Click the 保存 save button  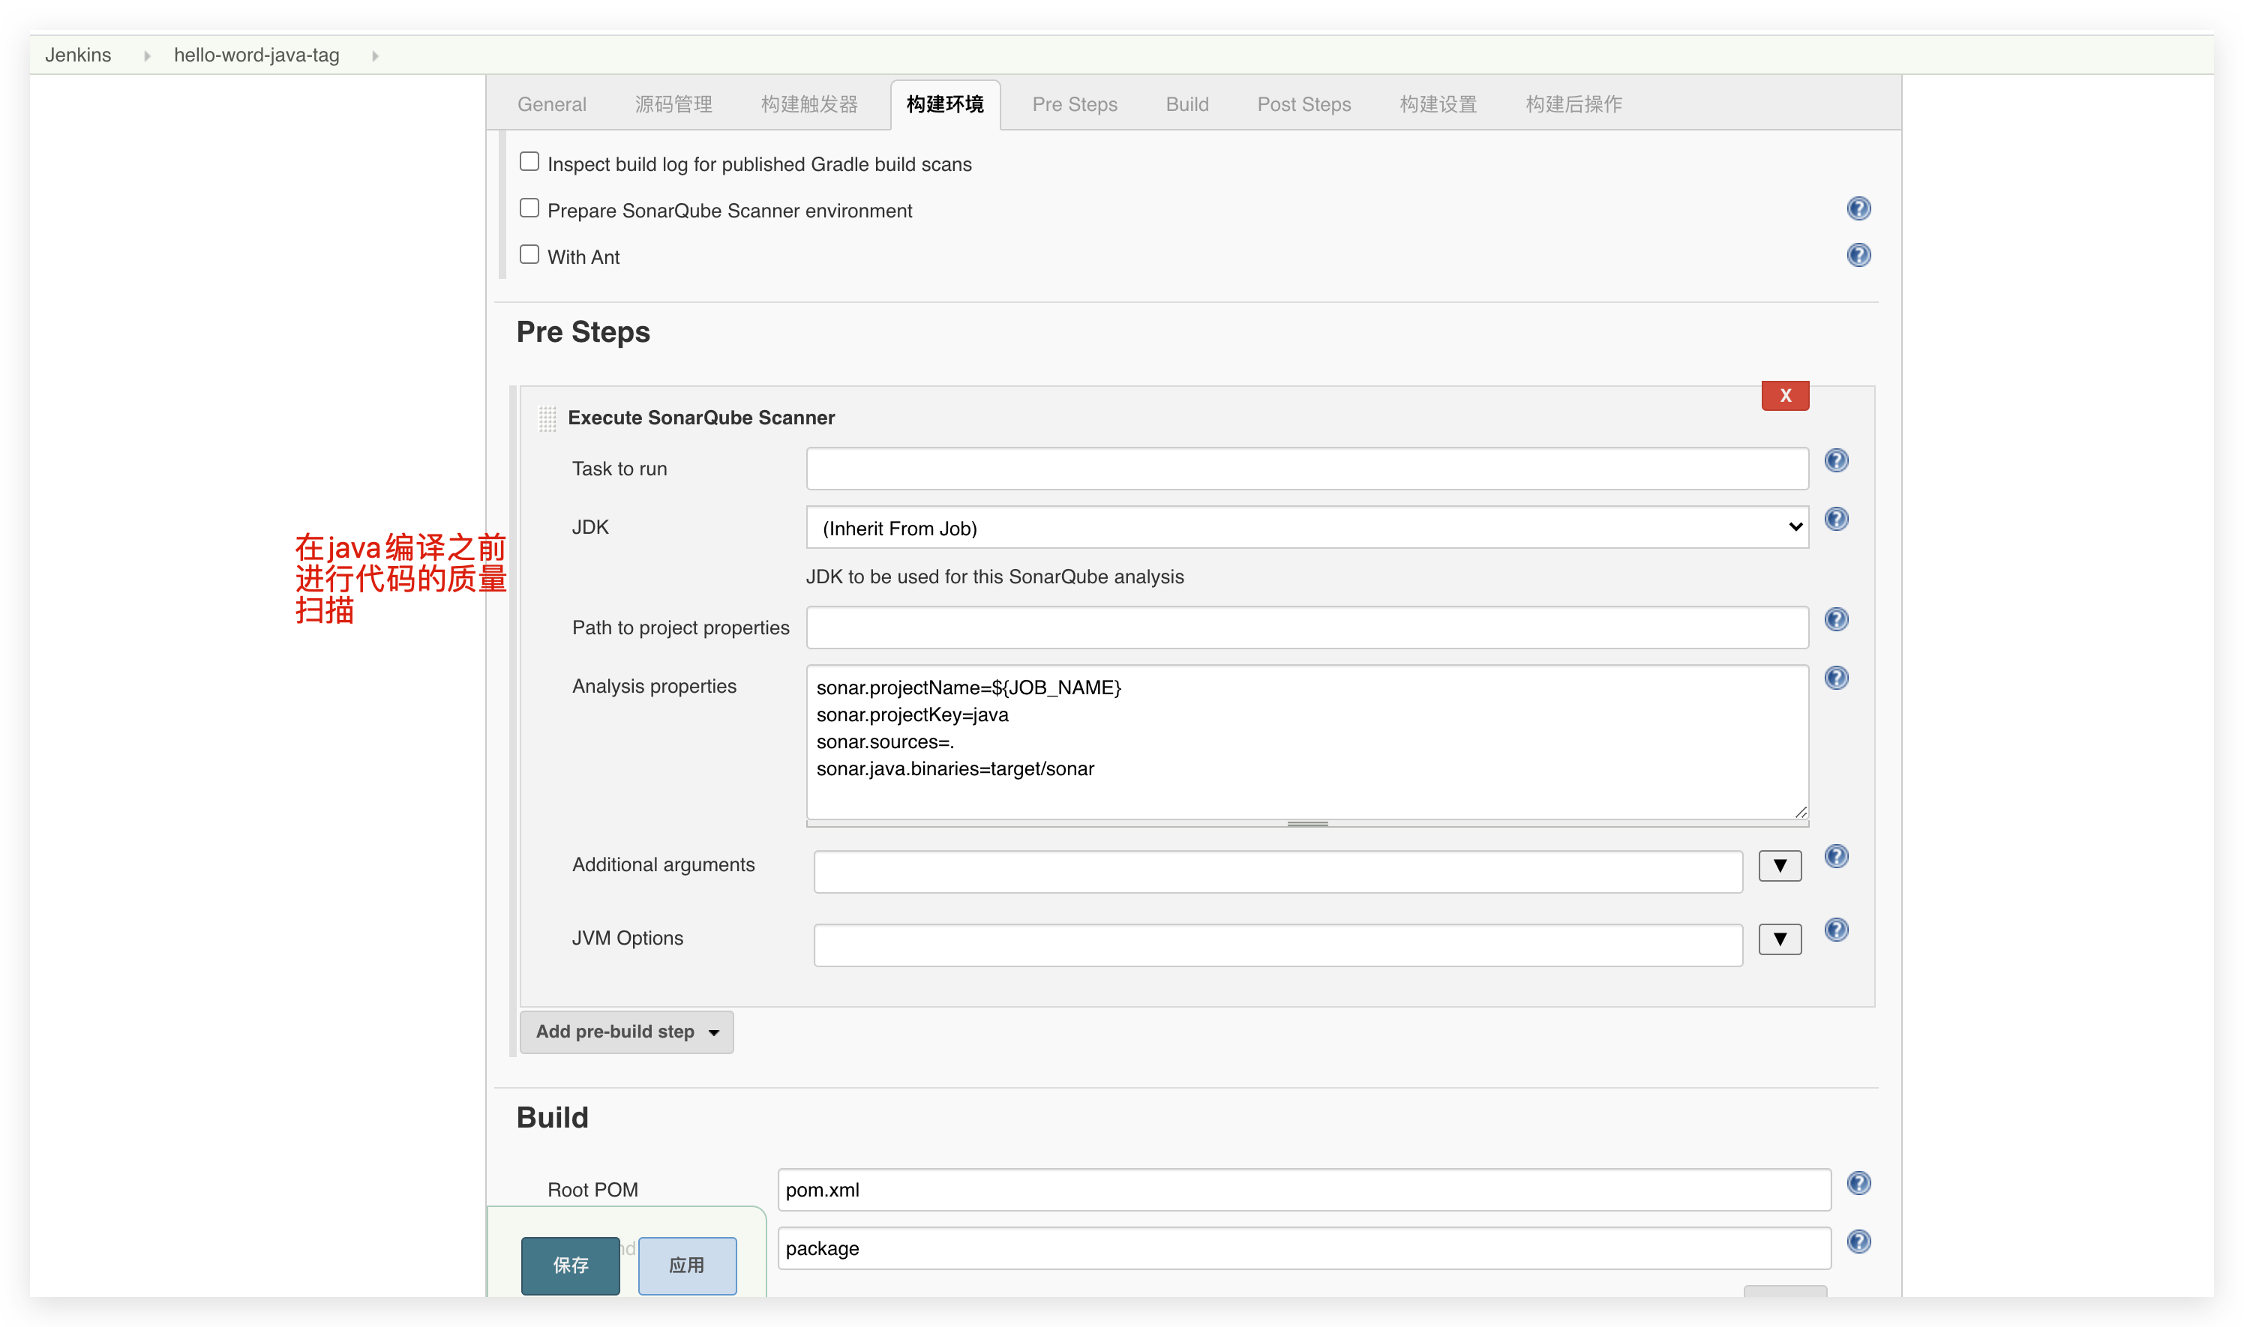[570, 1266]
